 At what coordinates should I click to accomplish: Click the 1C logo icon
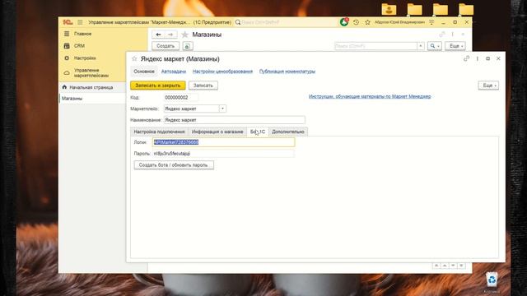[x=68, y=22]
